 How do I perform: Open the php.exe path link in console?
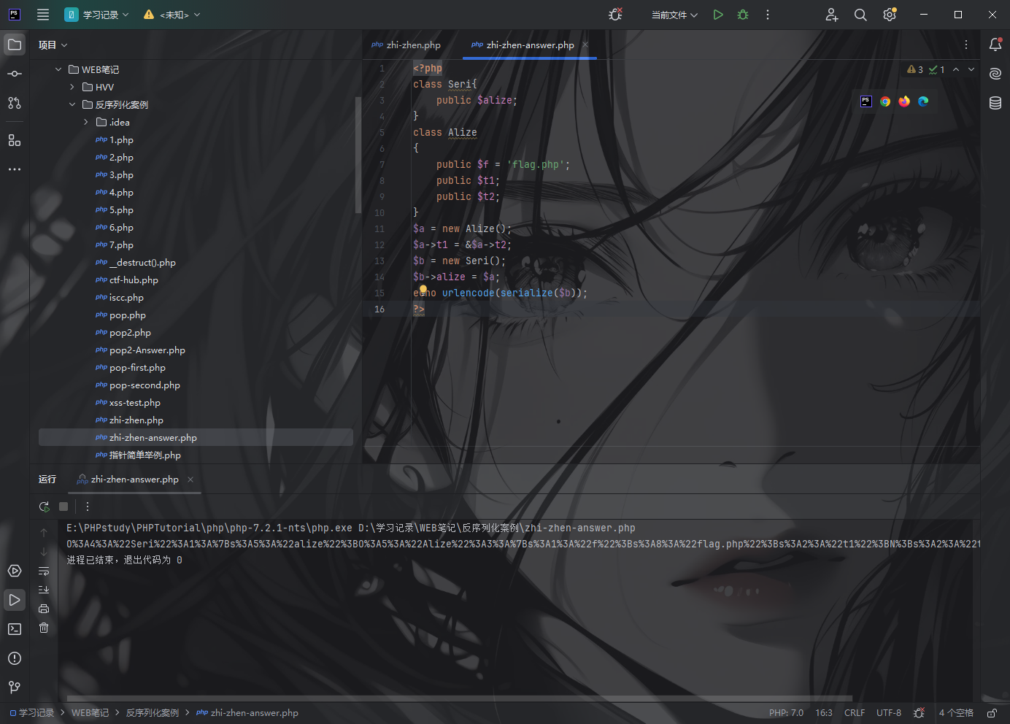pyautogui.click(x=209, y=528)
